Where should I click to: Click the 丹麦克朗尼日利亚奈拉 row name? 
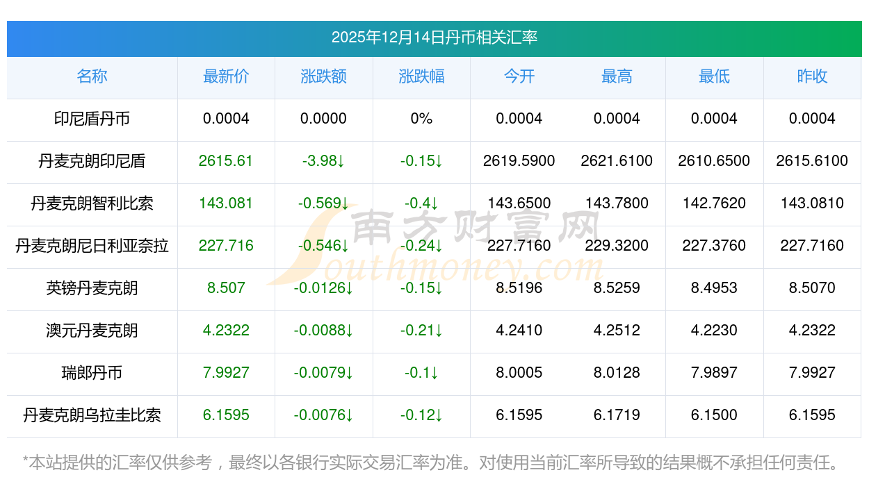pos(92,246)
